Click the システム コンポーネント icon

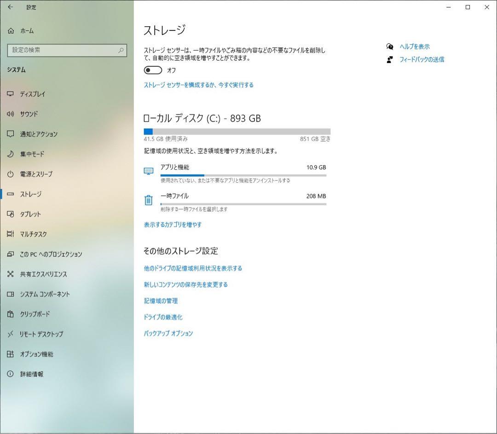coord(11,294)
